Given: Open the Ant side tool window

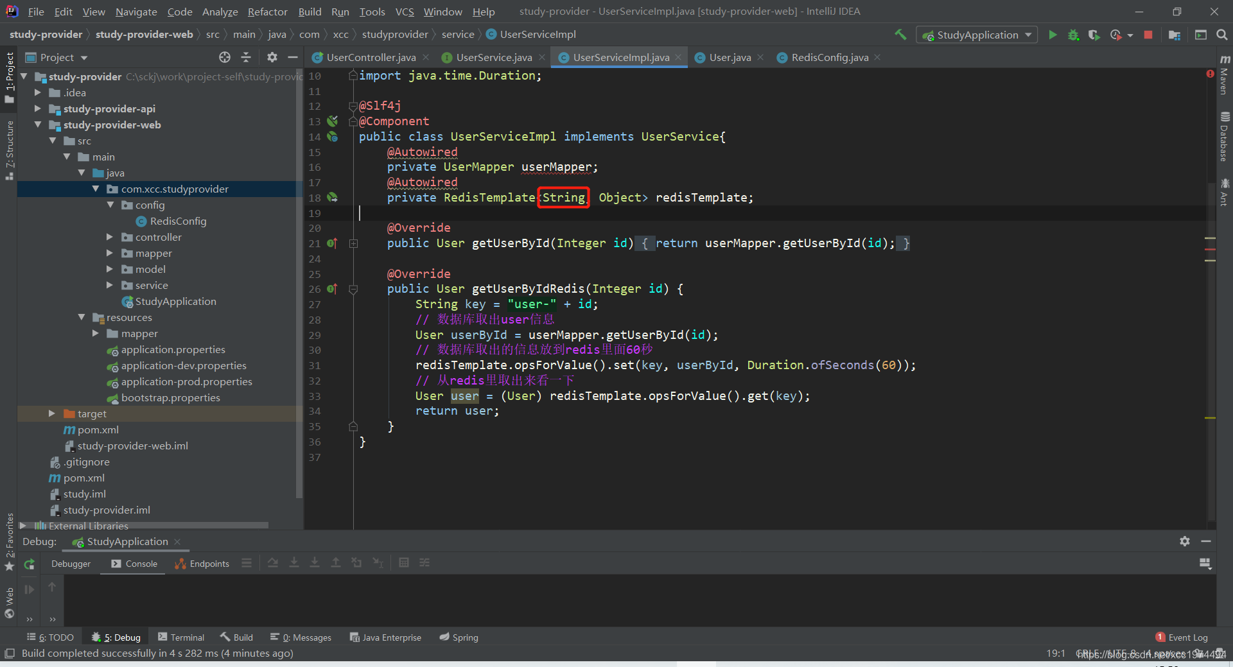Looking at the screenshot, I should click(1224, 193).
